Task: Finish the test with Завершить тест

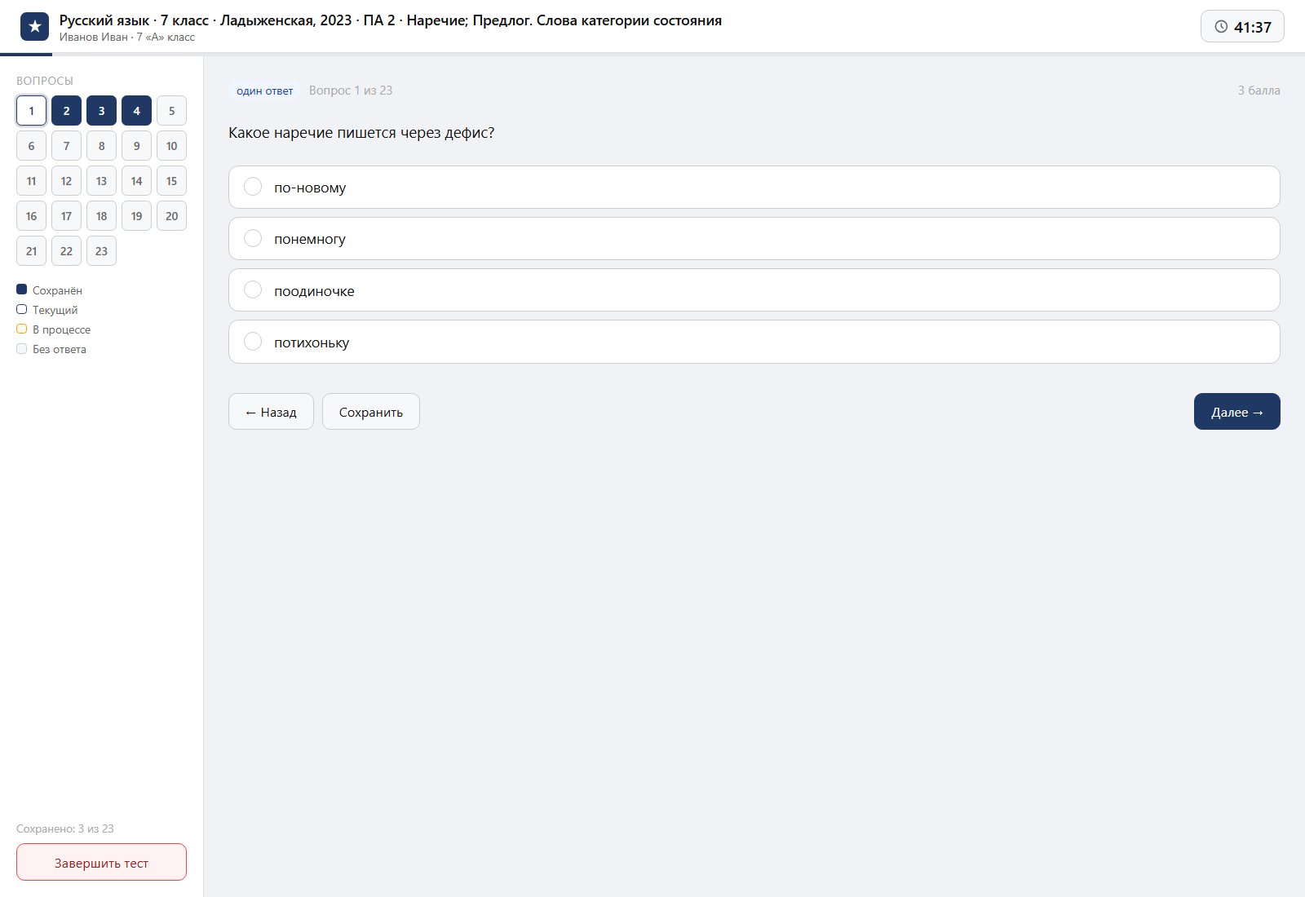Action: (101, 862)
